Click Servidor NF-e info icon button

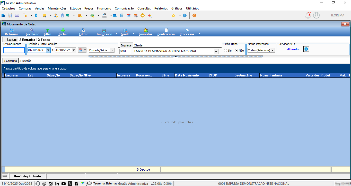306,49
